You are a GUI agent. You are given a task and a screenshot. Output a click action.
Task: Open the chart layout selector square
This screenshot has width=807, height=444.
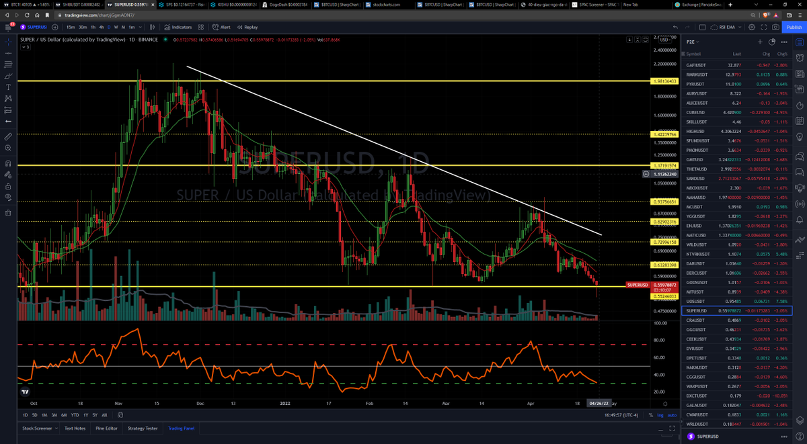[x=702, y=28]
